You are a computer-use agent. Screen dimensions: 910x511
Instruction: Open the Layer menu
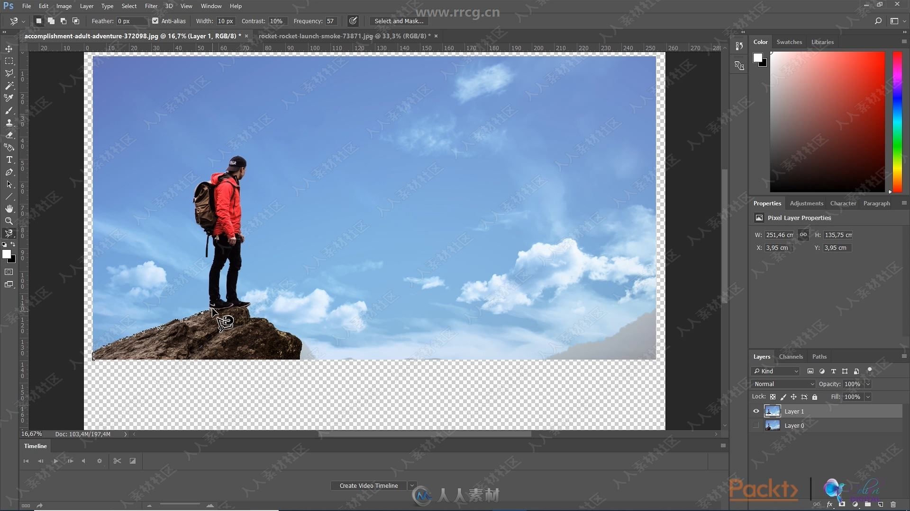click(x=86, y=6)
